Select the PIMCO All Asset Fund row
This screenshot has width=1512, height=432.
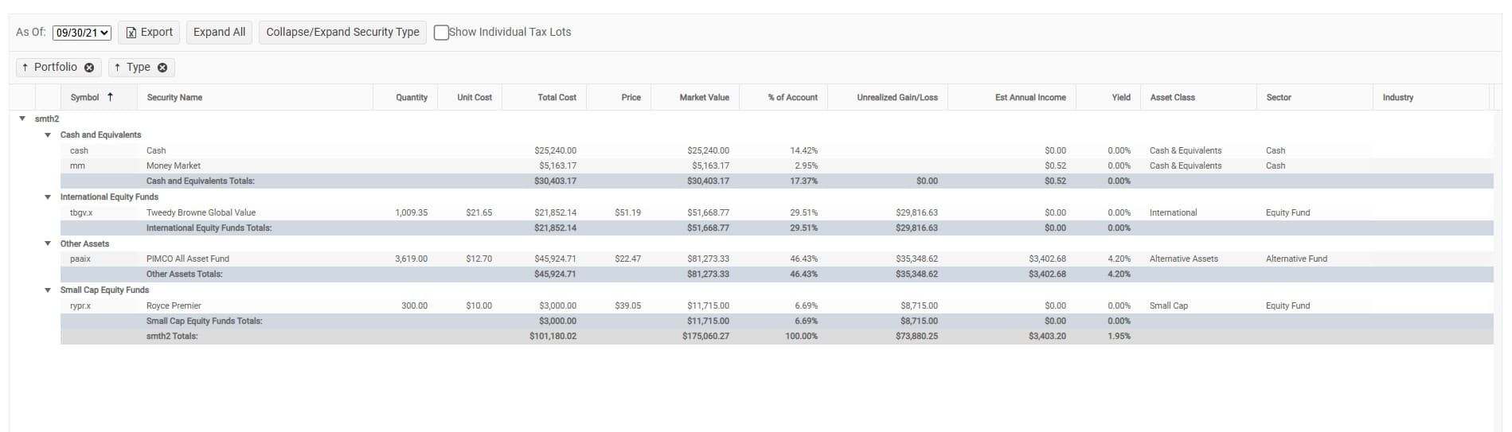(776, 259)
